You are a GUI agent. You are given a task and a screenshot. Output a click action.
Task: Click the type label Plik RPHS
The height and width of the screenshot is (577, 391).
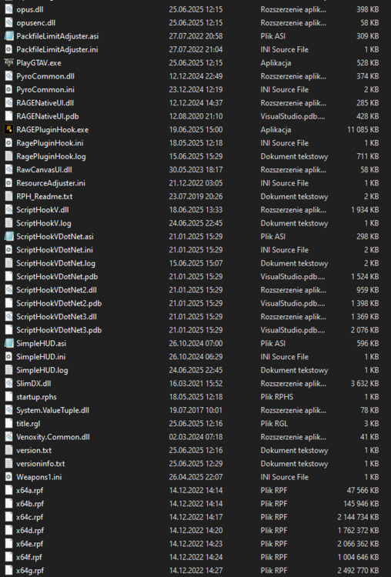[277, 397]
